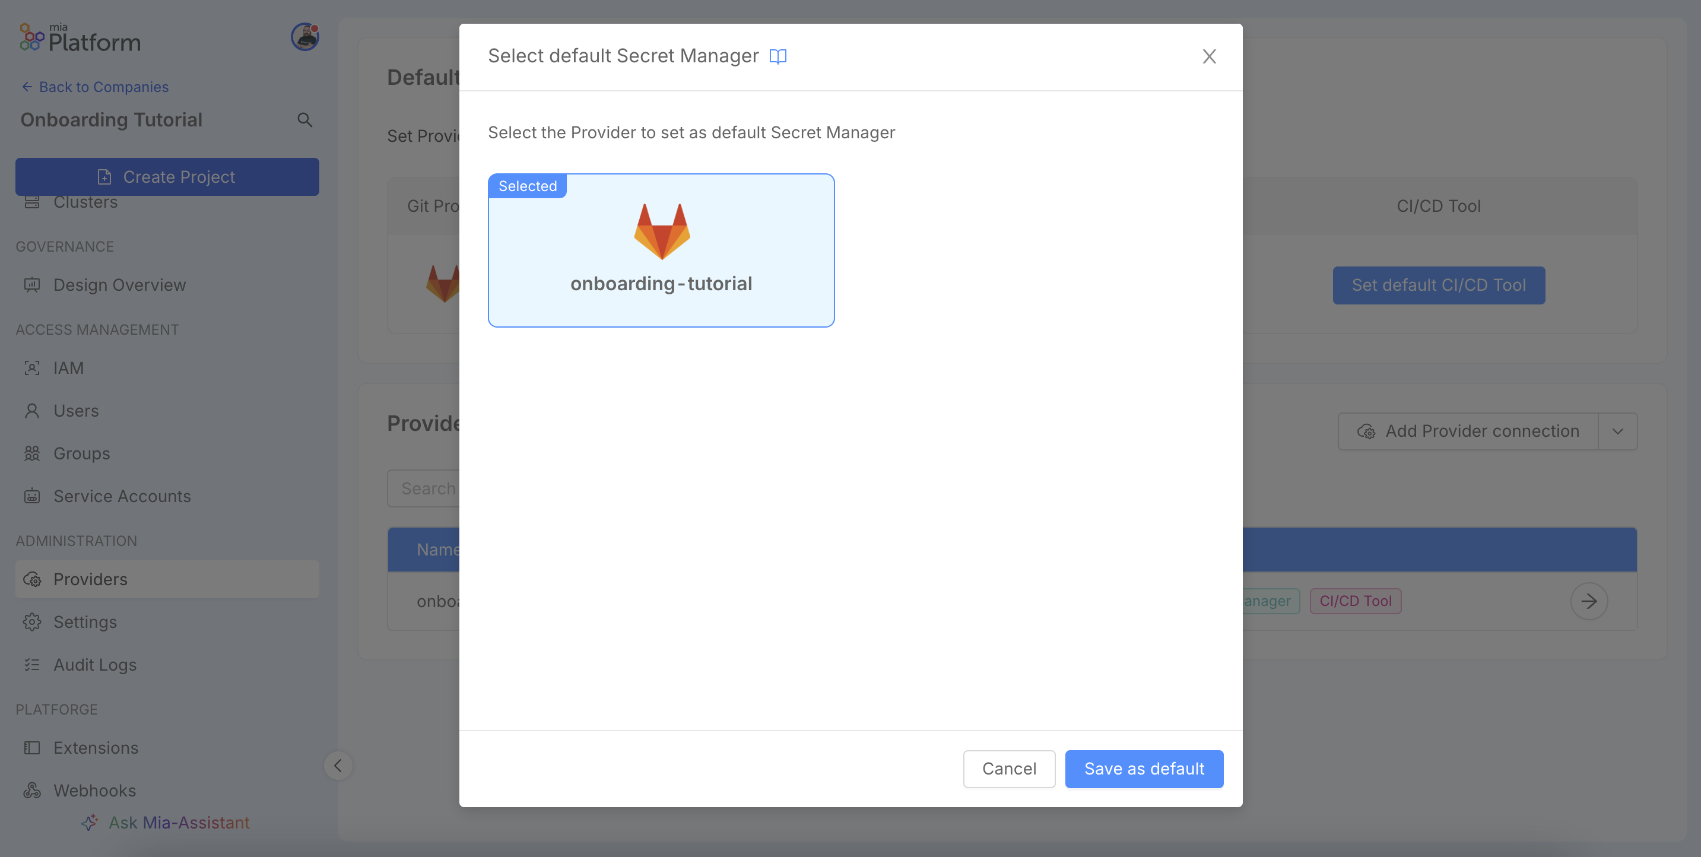Open the user avatar menu

(x=305, y=37)
